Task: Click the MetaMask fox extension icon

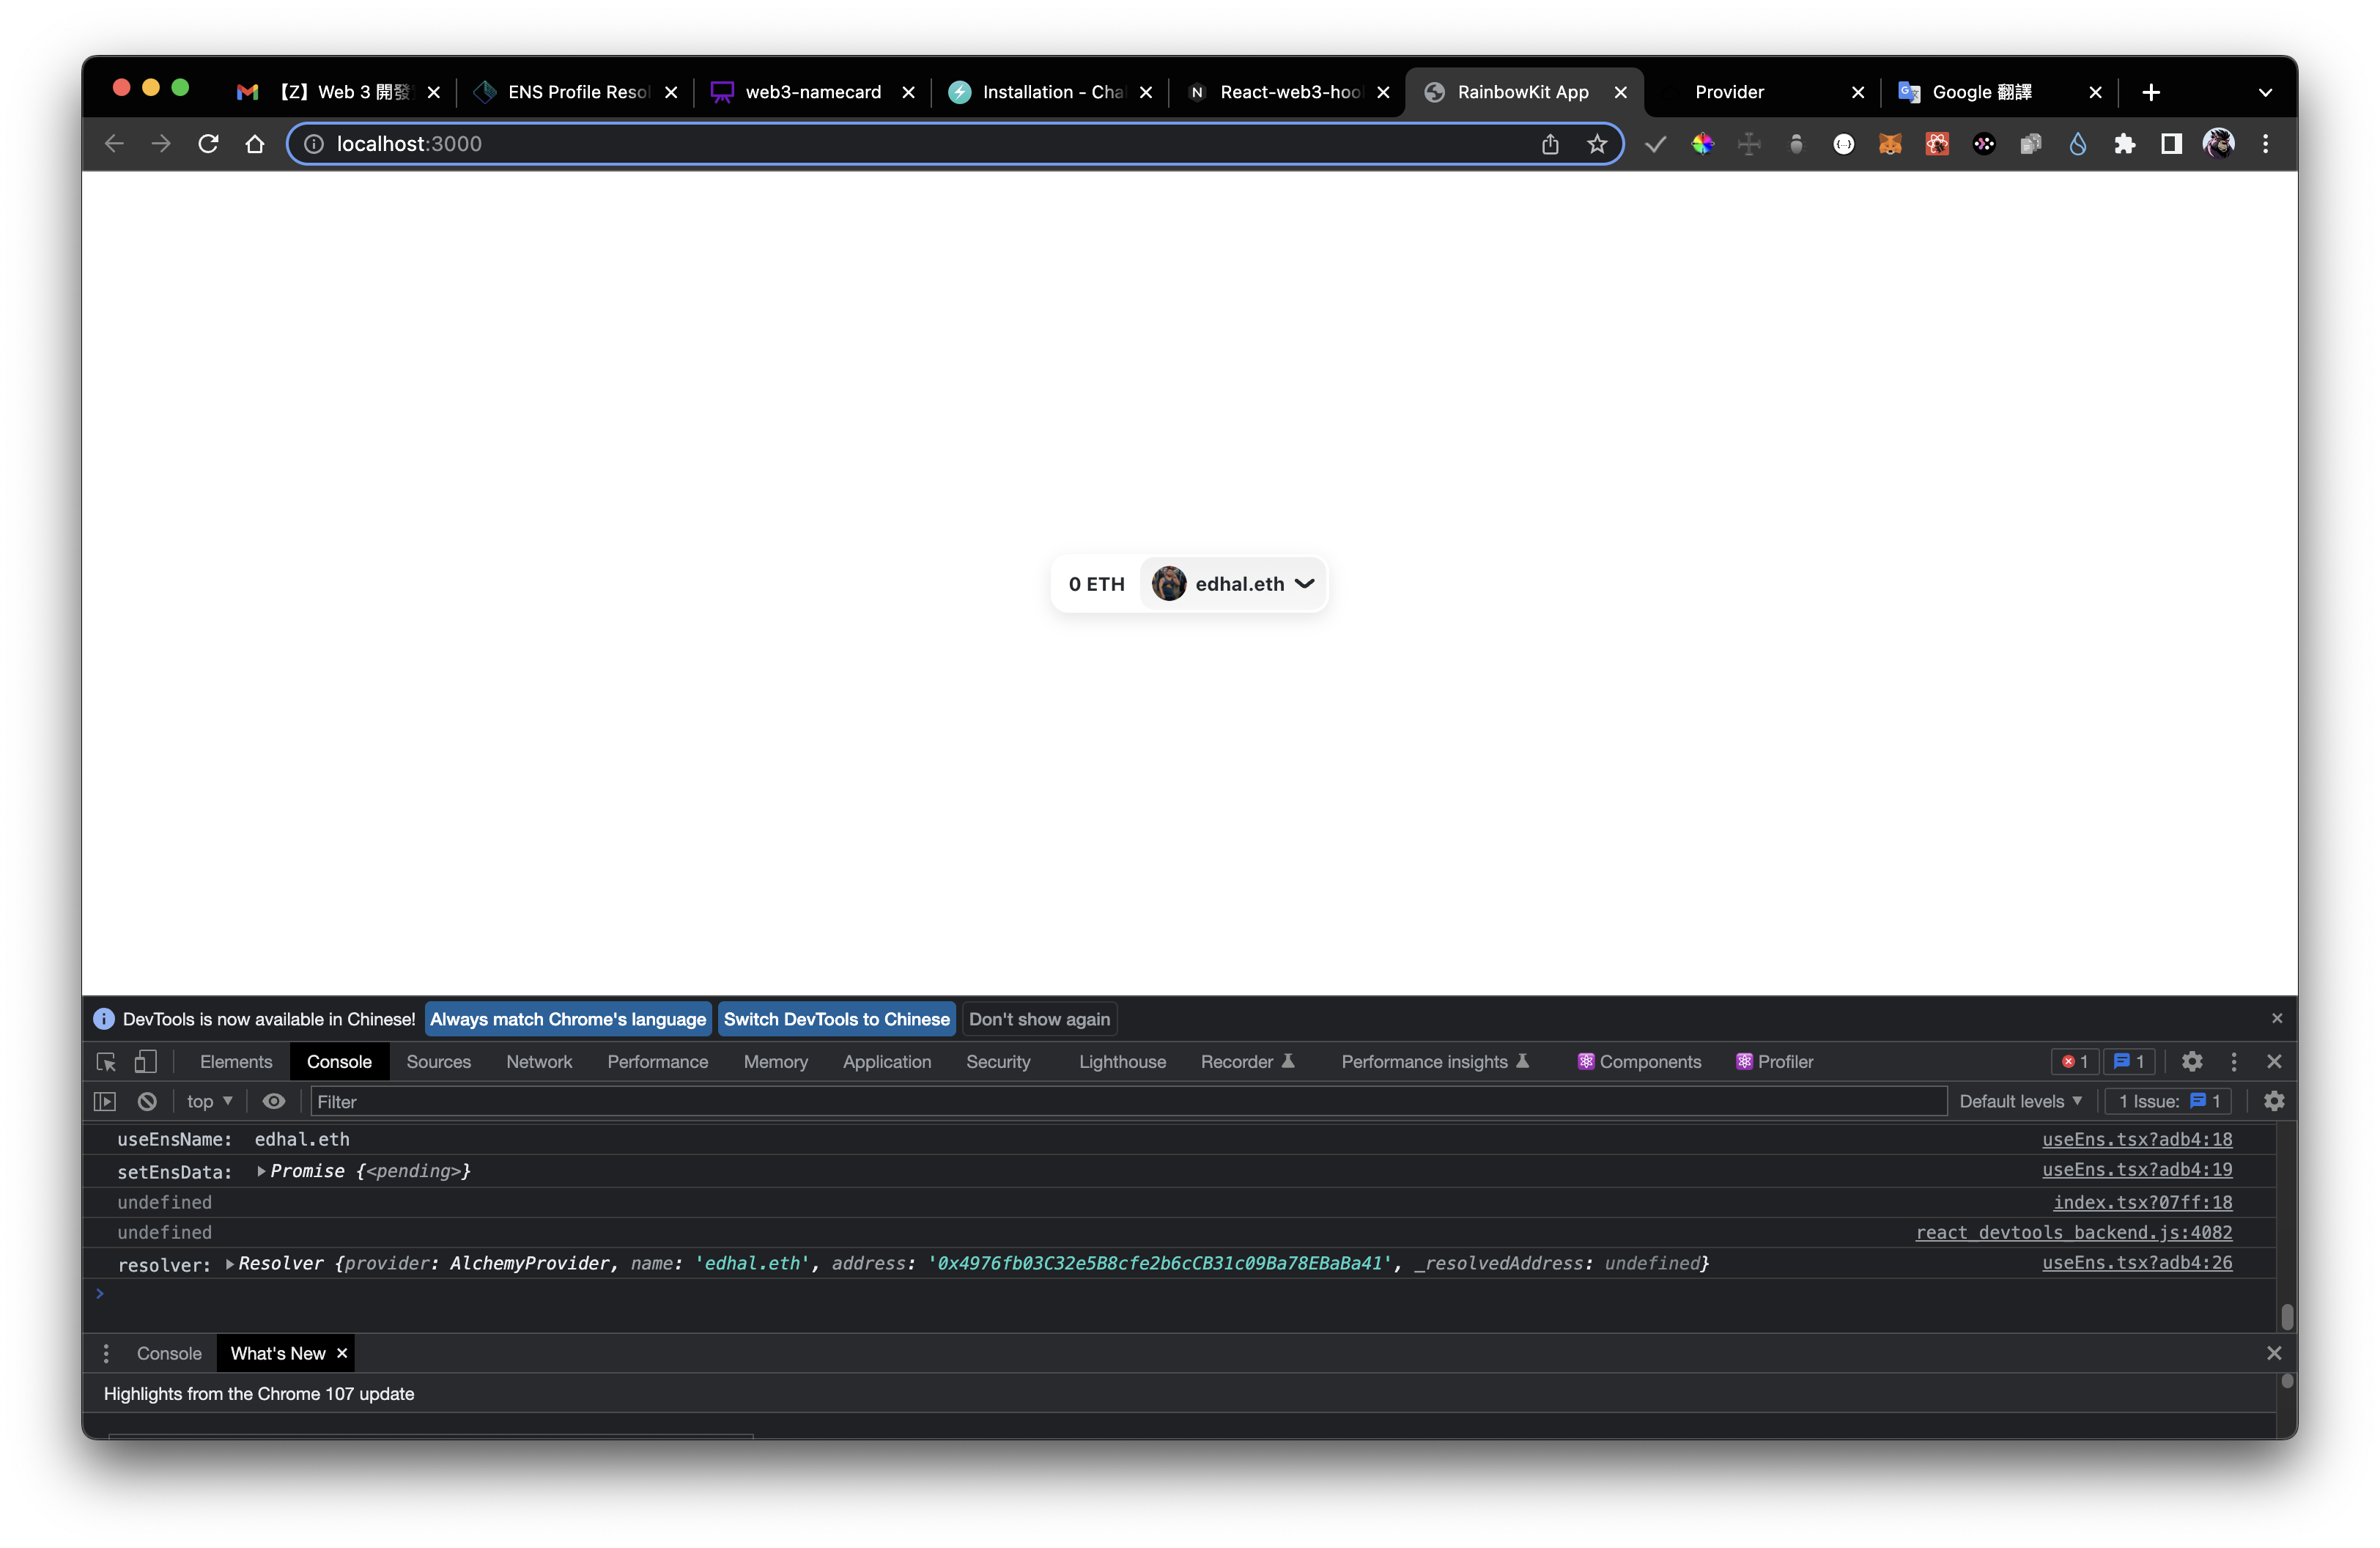Action: click(x=1889, y=144)
